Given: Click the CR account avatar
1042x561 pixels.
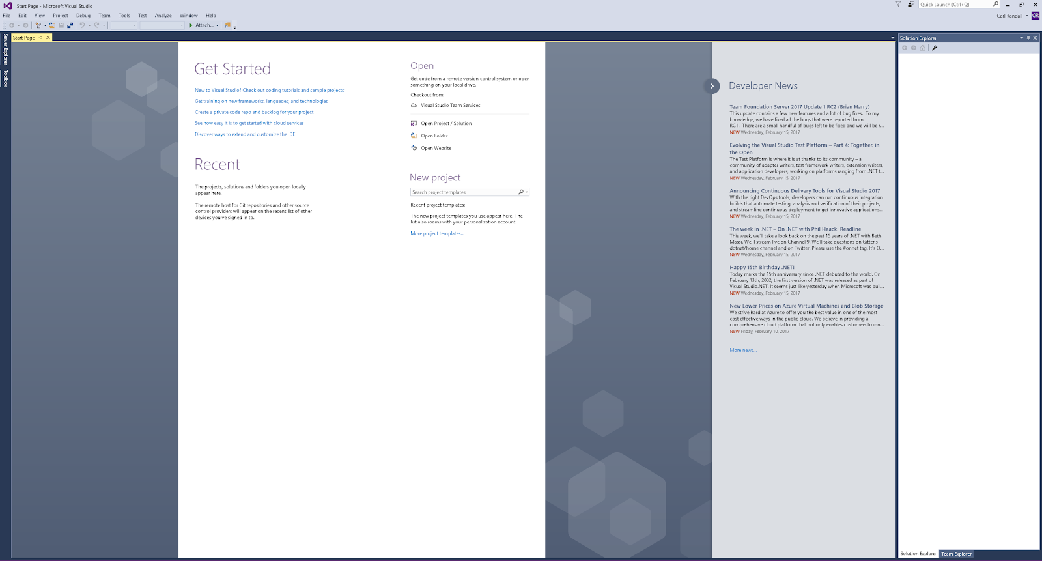Looking at the screenshot, I should (1035, 16).
